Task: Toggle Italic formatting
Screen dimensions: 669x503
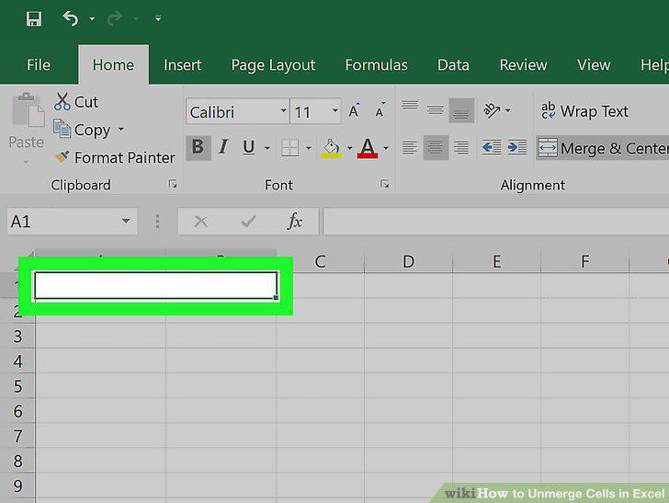Action: click(x=223, y=147)
